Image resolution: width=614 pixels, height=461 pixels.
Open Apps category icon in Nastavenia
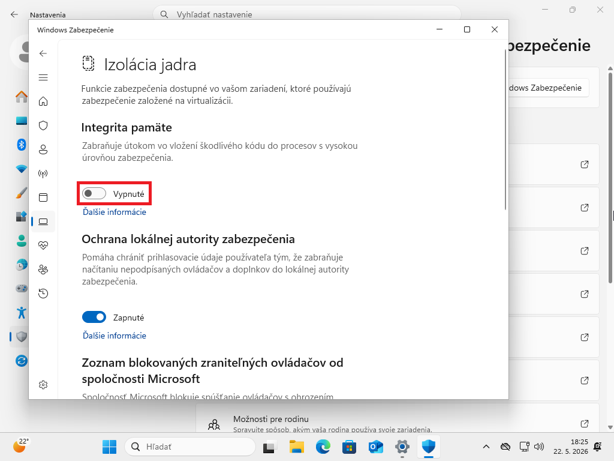(22, 216)
